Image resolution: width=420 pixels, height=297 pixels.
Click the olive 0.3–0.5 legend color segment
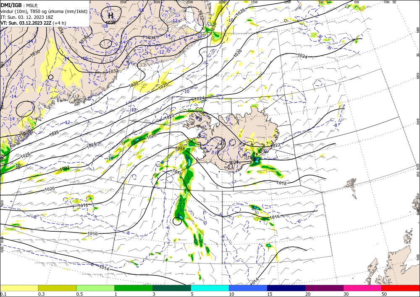(x=57, y=288)
